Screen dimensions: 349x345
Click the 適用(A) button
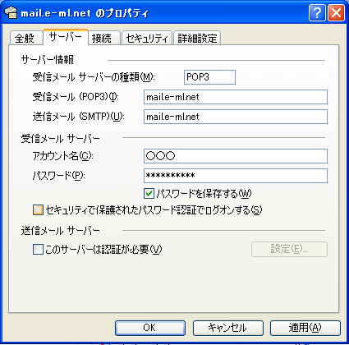pos(305,328)
